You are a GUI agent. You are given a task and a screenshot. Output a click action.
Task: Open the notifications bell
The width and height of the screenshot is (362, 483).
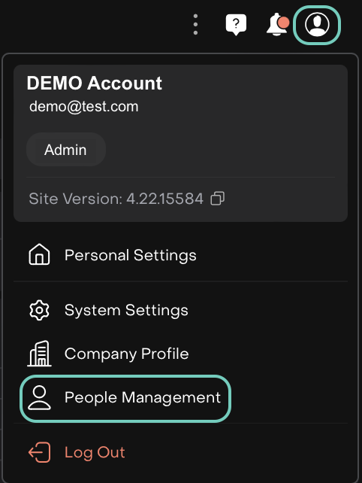point(277,25)
